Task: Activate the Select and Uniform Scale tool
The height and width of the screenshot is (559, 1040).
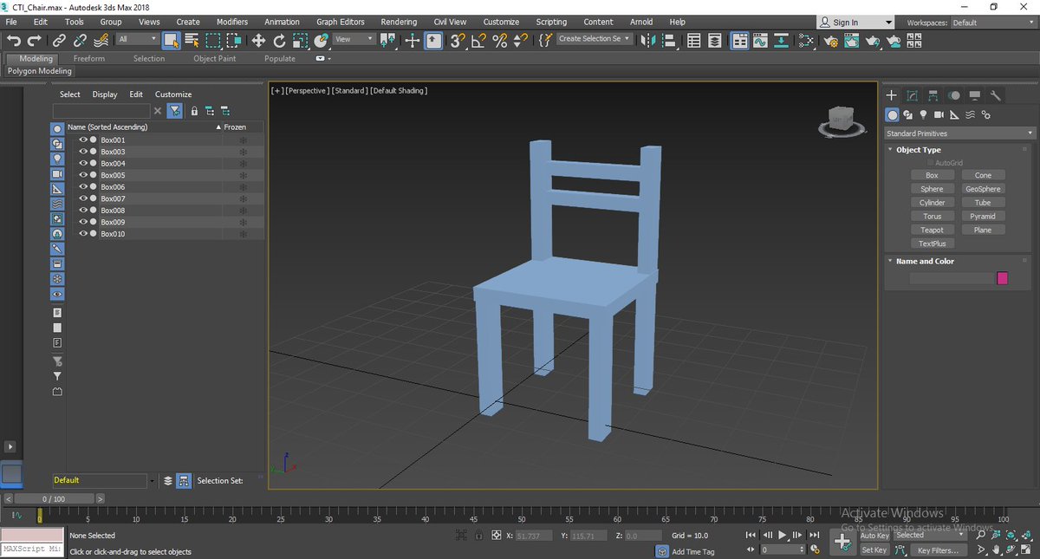Action: click(300, 40)
